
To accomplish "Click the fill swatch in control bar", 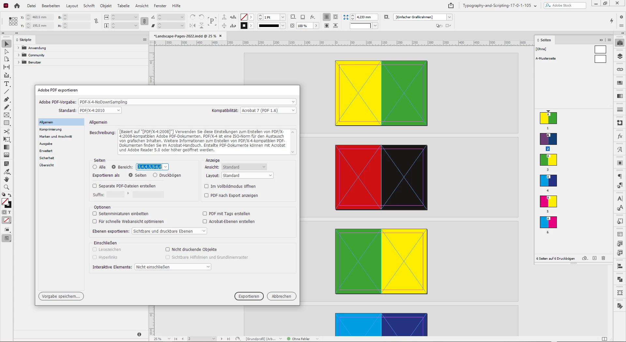I will point(244,17).
